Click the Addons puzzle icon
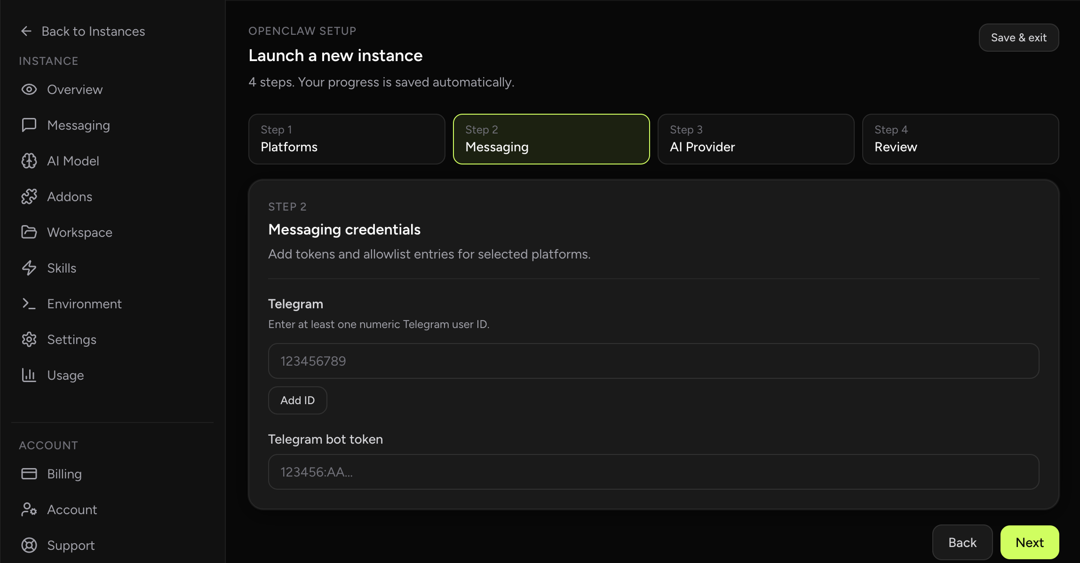Viewport: 1080px width, 563px height. [29, 196]
